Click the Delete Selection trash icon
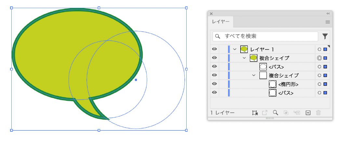 pyautogui.click(x=319, y=113)
